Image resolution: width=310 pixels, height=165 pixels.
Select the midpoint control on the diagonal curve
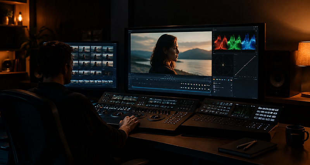[245, 66]
